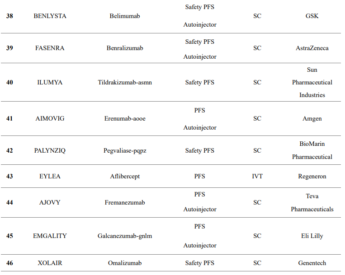The height and width of the screenshot is (275, 345).
Task: Select the PALYNZIQ brand name
Action: (50, 150)
